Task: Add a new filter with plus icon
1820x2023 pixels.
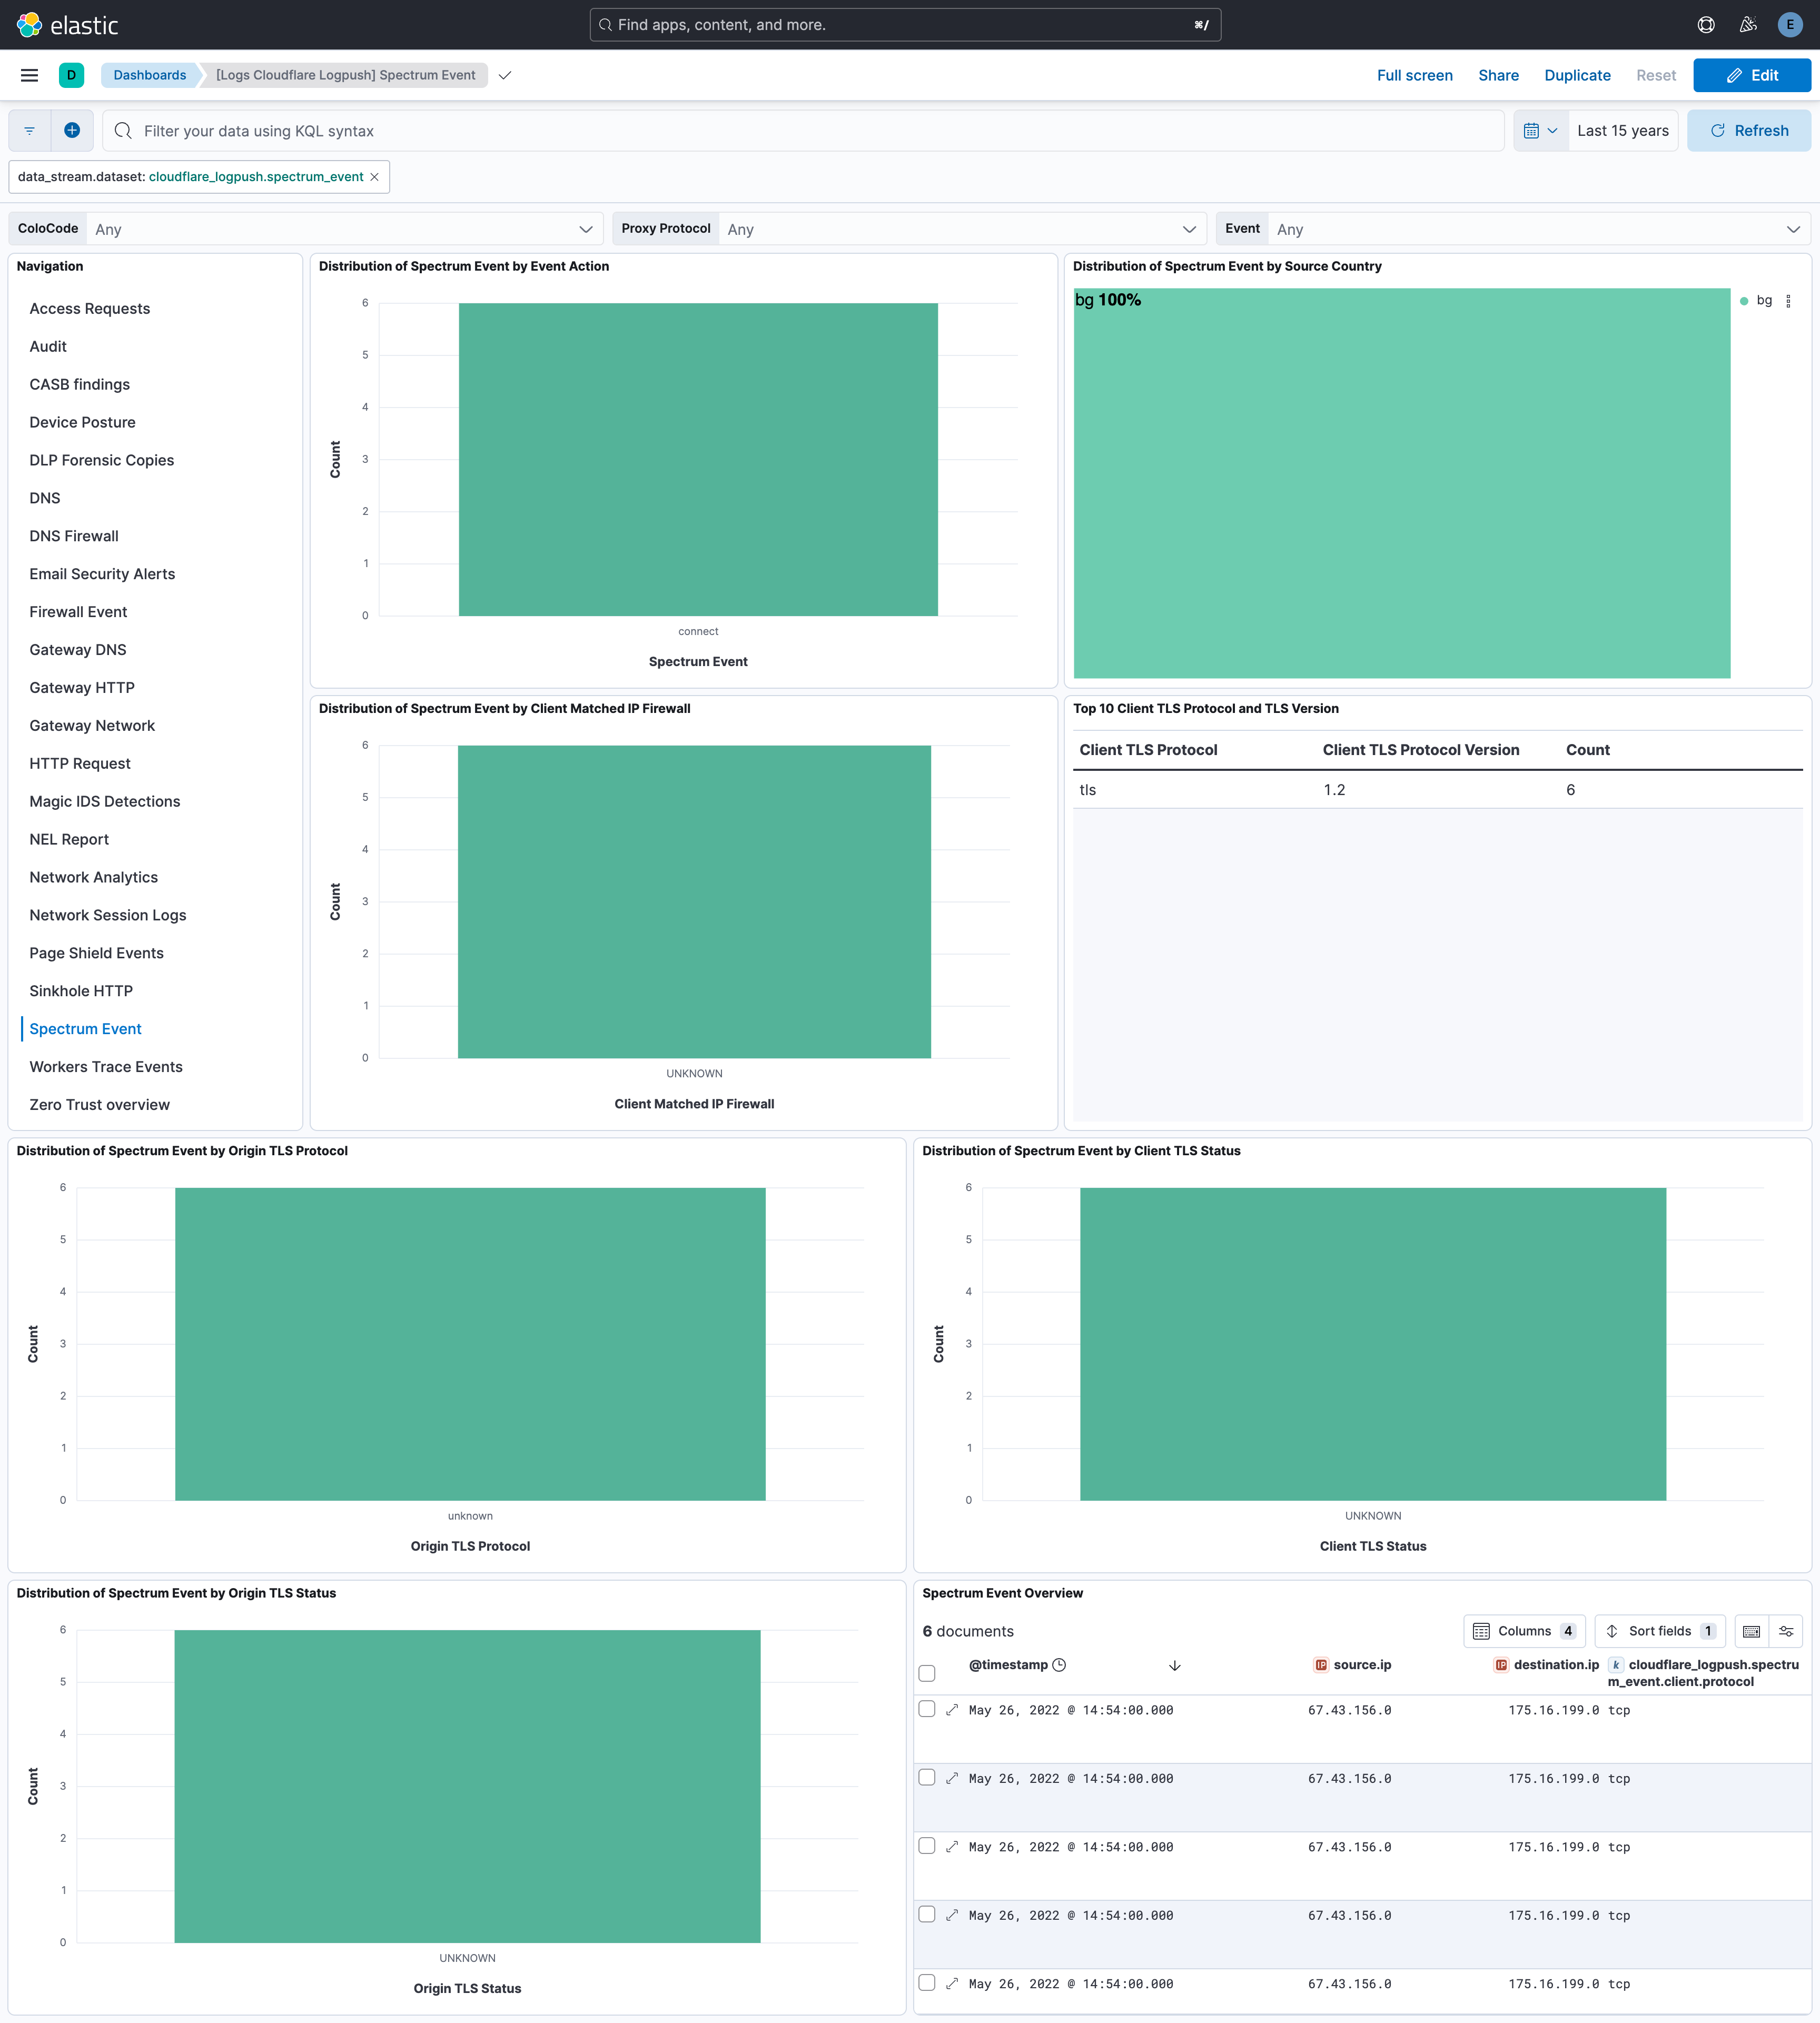Action: point(72,130)
